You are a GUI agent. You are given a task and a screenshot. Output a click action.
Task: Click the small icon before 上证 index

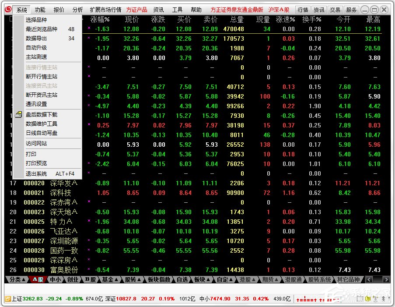click(x=8, y=299)
